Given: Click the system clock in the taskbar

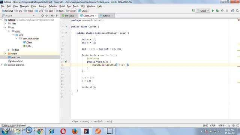Looking at the screenshot, I should tap(229, 131).
